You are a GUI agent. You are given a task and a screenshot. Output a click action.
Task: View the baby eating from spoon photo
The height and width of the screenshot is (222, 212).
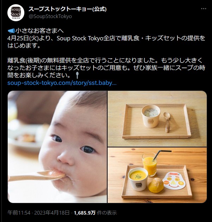(57, 147)
